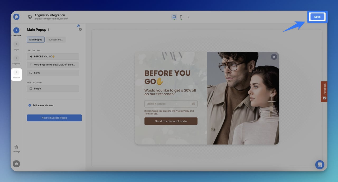Select the desktop preview icon

coord(174,17)
